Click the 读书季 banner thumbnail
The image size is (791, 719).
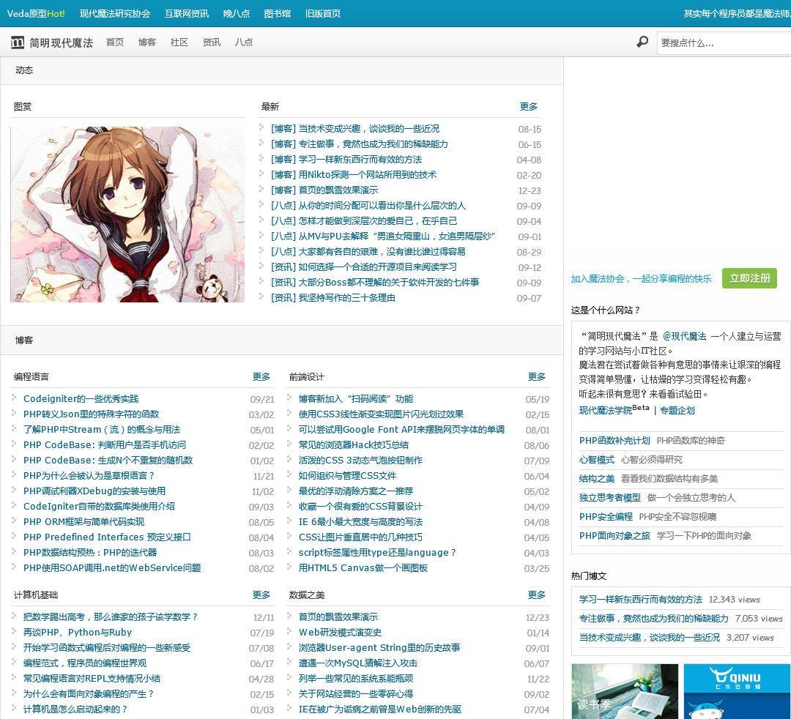click(x=625, y=691)
